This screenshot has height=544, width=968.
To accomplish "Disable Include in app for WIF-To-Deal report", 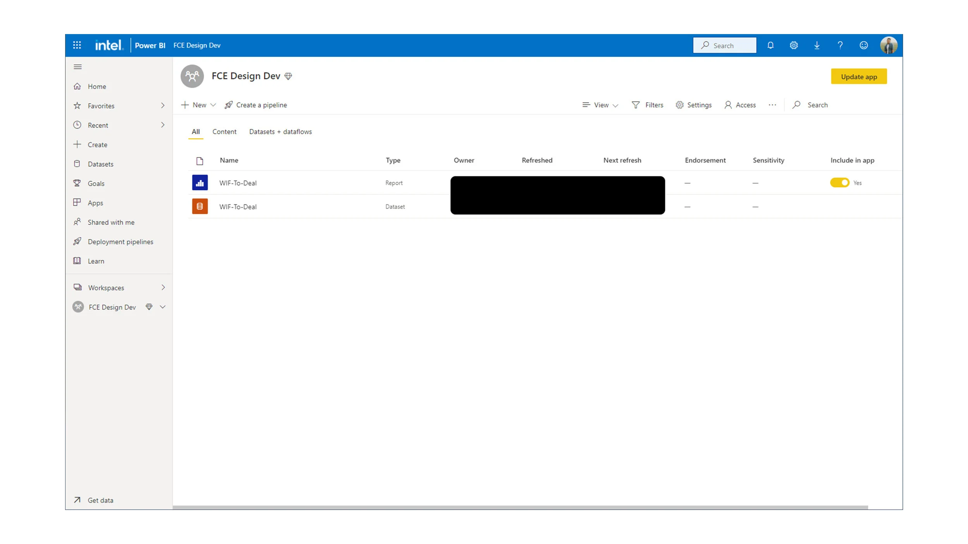I will pos(839,182).
